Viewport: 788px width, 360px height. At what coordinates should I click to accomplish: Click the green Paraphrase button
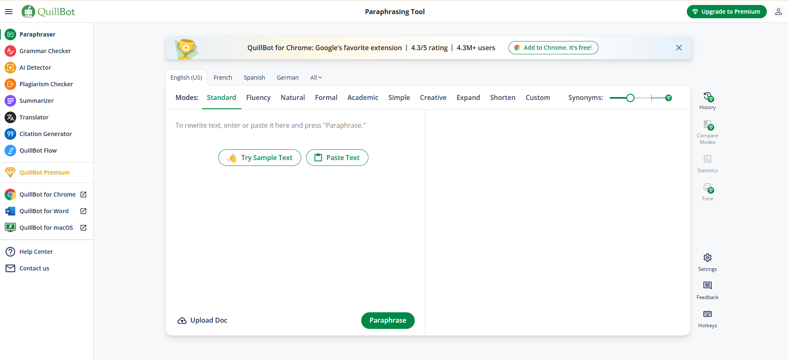coord(388,321)
